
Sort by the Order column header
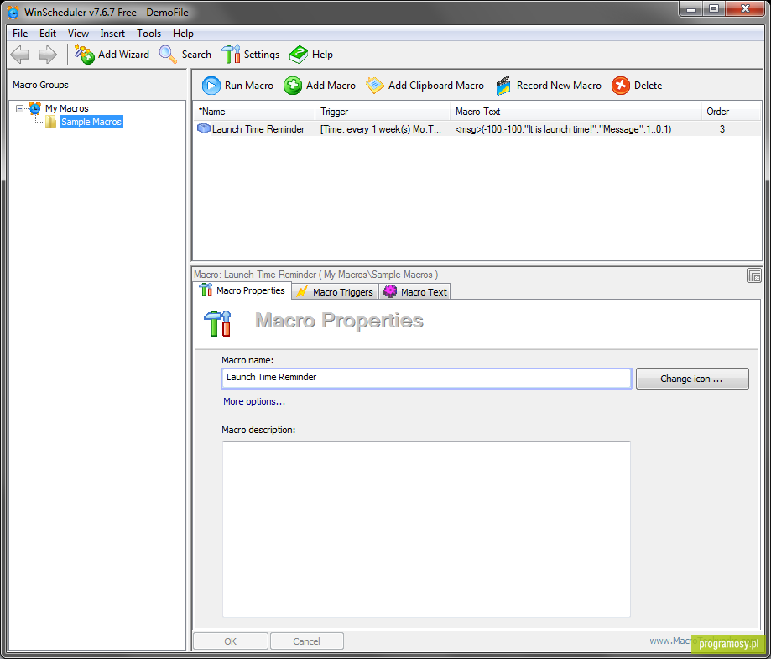coord(732,112)
